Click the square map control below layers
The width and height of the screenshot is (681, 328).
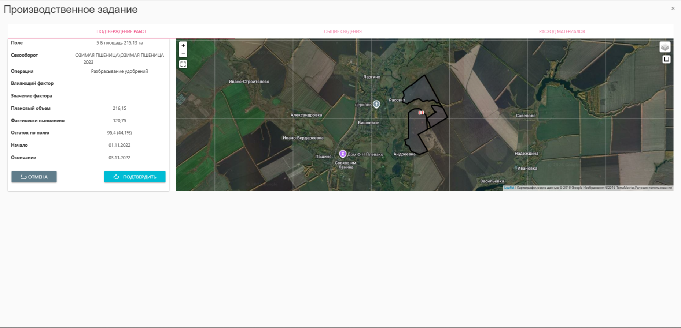coord(666,59)
